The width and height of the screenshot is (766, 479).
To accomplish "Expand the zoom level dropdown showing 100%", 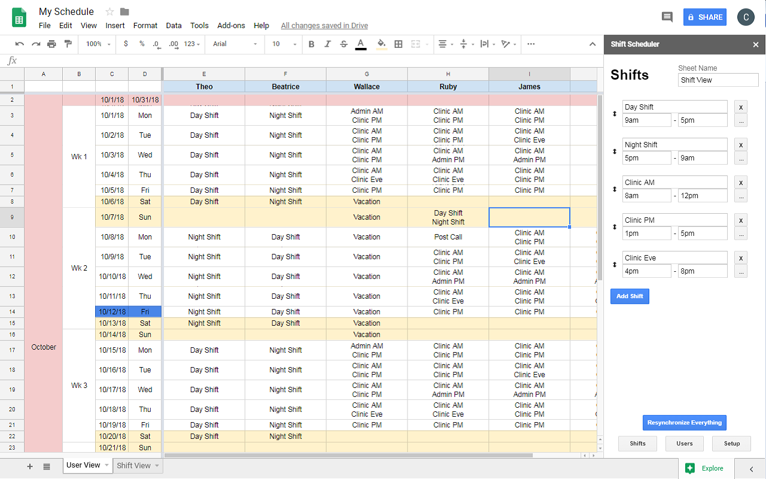I will coord(98,44).
